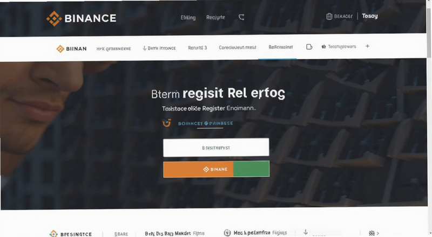Click the document icon in the navigation bar
This screenshot has height=237, width=432.
click(309, 47)
